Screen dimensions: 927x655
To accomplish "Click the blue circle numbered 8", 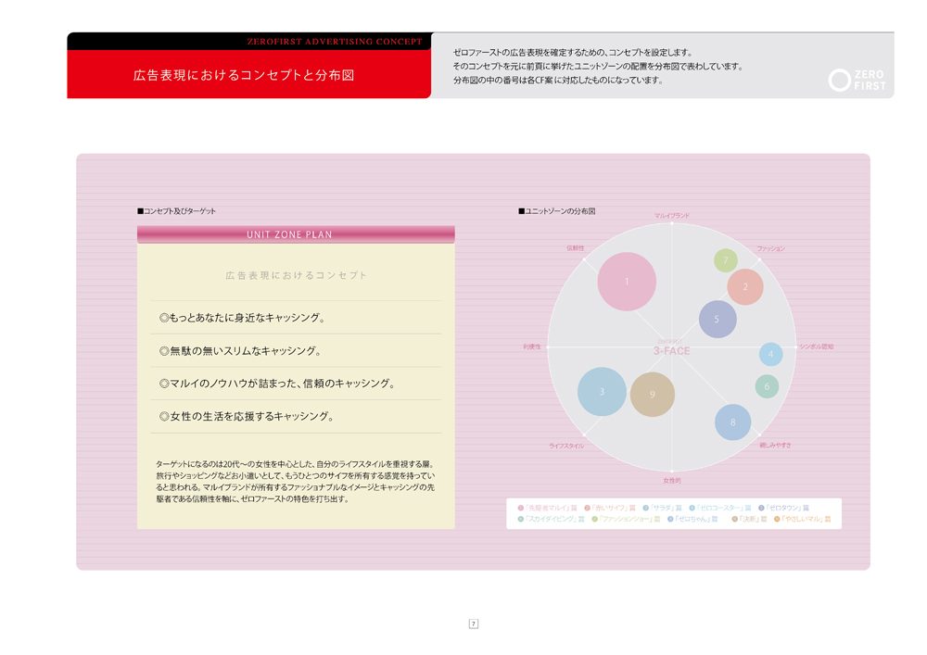I will pos(732,422).
